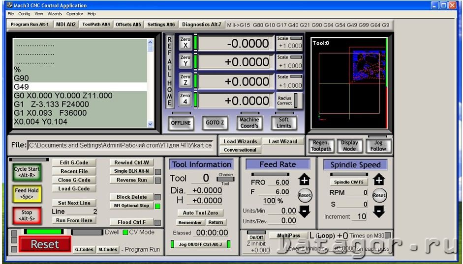
Task: Toggle the OFFLINE button
Action: [181, 123]
